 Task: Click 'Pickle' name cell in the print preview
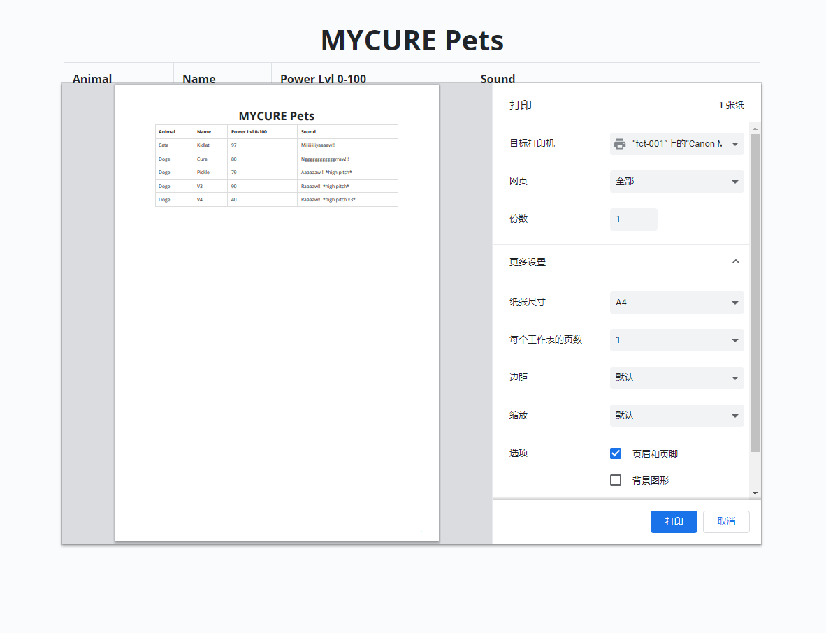point(203,173)
